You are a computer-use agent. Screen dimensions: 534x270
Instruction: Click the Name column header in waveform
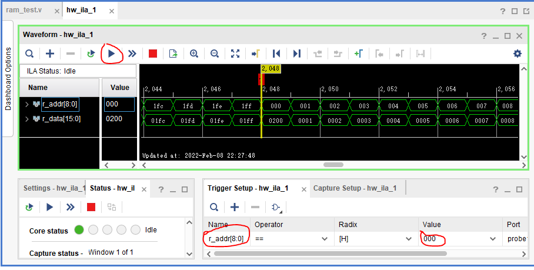[x=59, y=88]
